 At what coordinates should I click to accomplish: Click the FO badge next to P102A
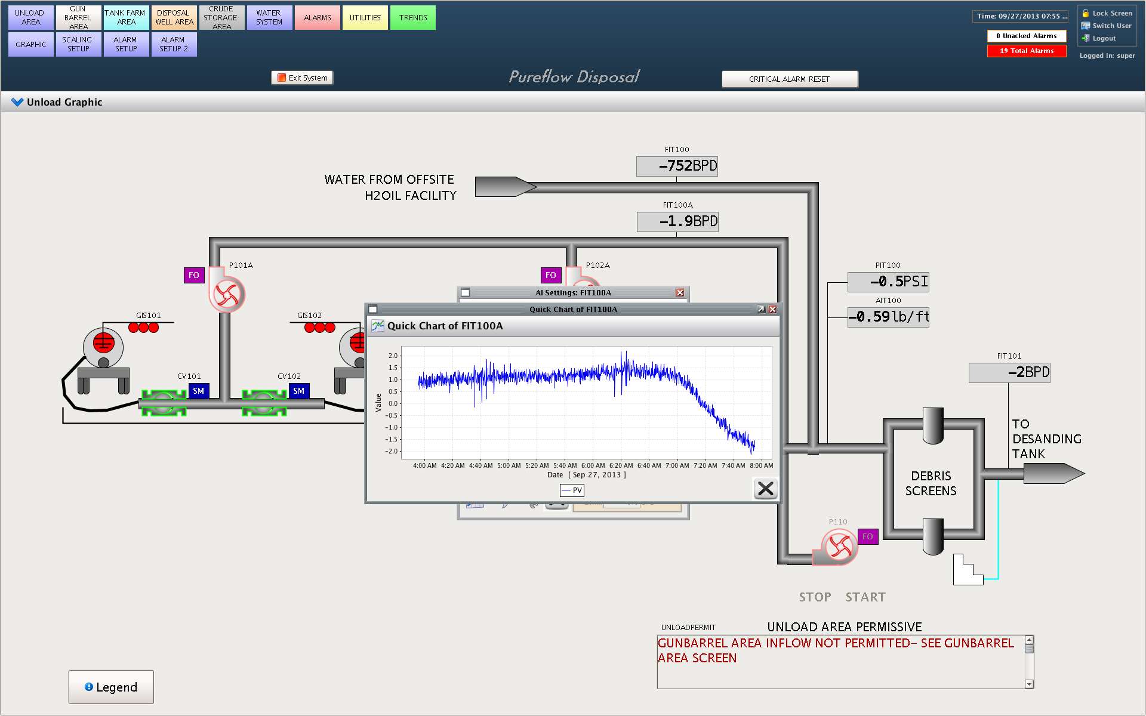coord(551,275)
